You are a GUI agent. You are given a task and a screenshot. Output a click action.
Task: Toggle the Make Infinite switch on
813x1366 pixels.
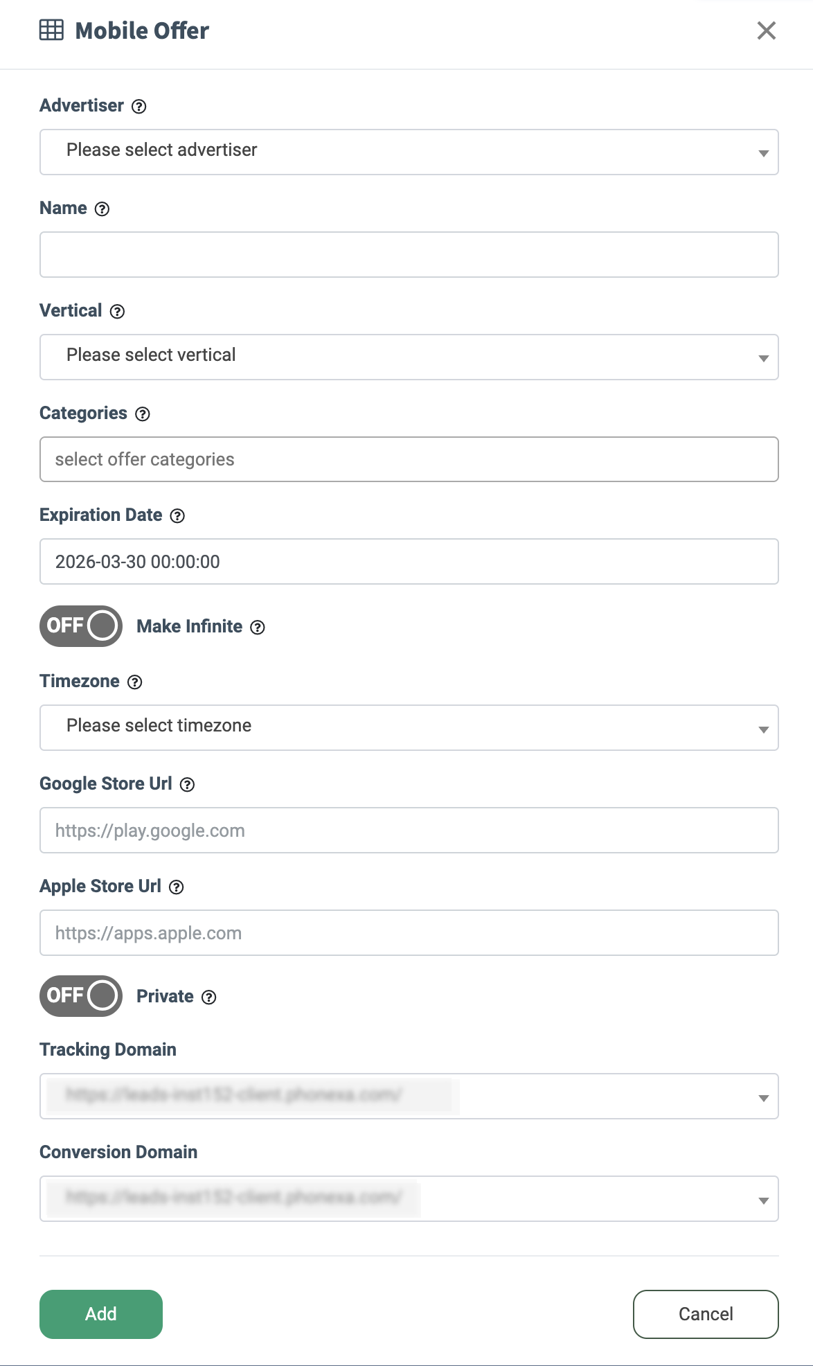tap(81, 626)
